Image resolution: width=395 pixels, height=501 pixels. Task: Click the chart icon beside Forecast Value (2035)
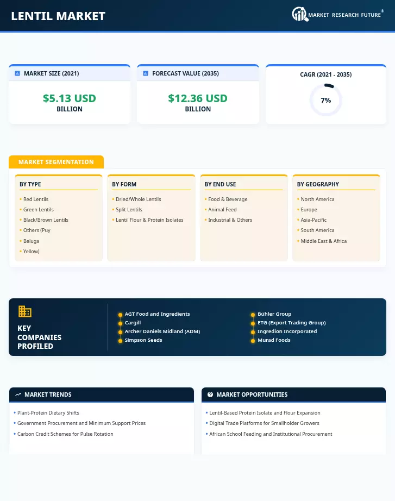(x=146, y=73)
